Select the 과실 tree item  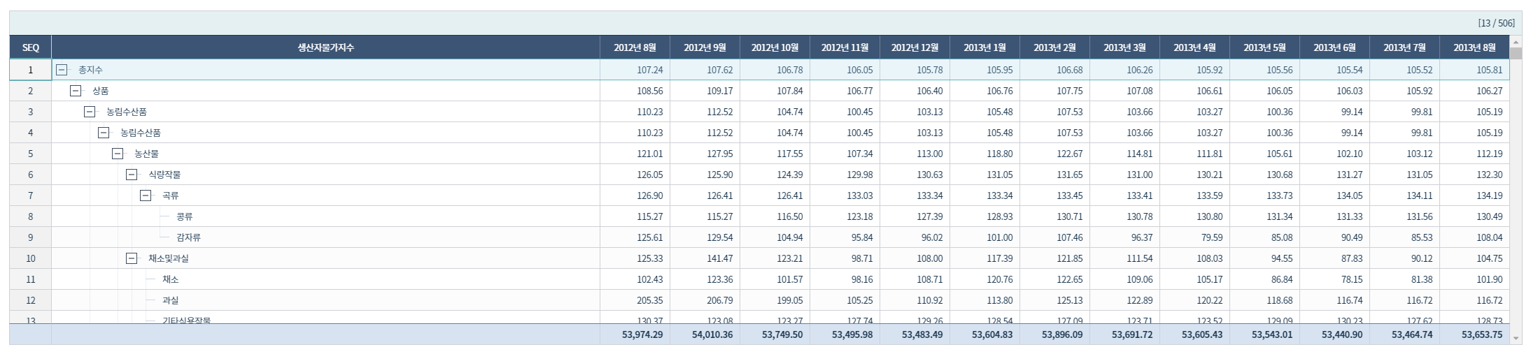171,300
